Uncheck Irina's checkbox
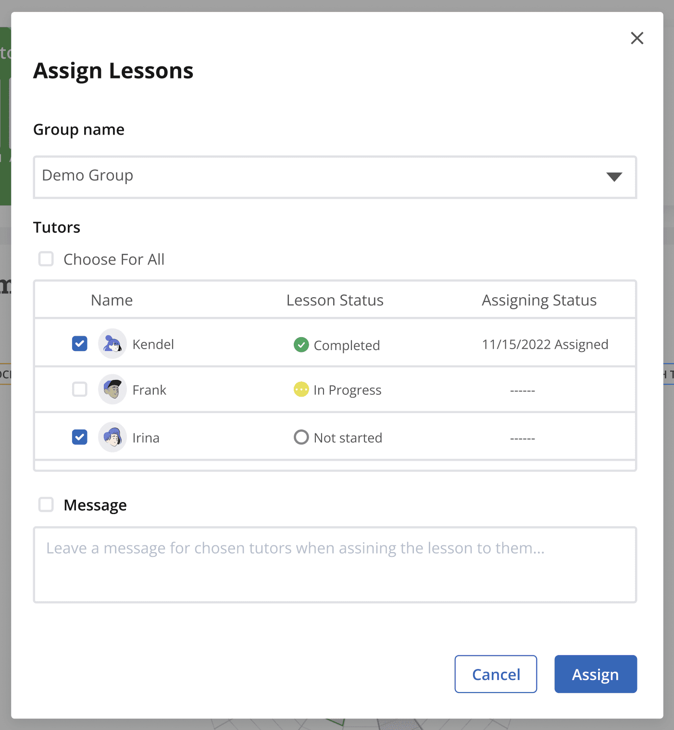This screenshot has width=674, height=730. pos(80,437)
